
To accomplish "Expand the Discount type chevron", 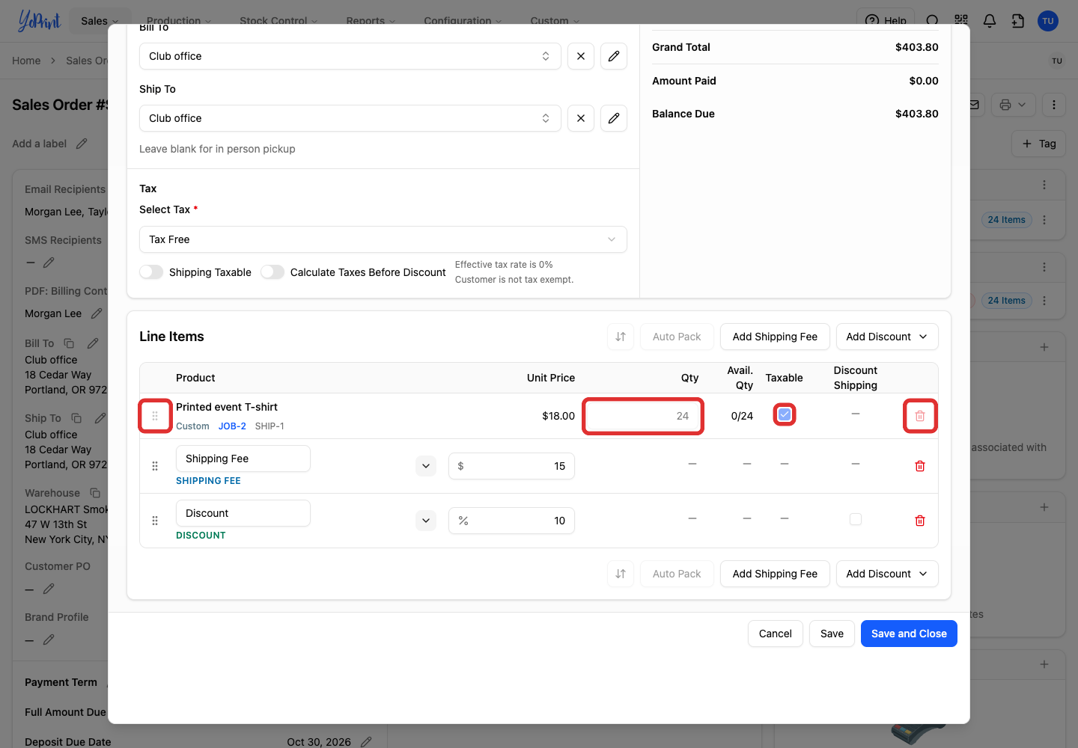I will tap(426, 521).
